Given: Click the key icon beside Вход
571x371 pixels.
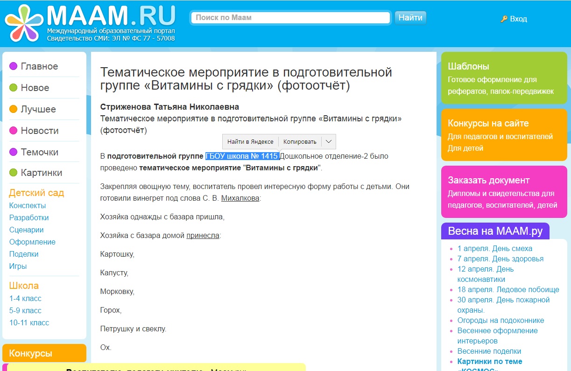Looking at the screenshot, I should tap(504, 19).
